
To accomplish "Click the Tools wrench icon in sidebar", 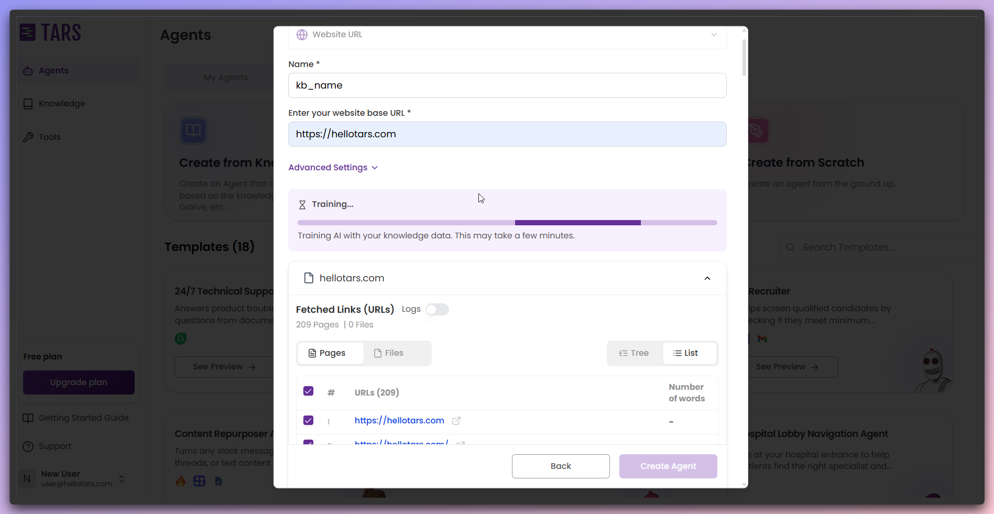I will click(28, 137).
